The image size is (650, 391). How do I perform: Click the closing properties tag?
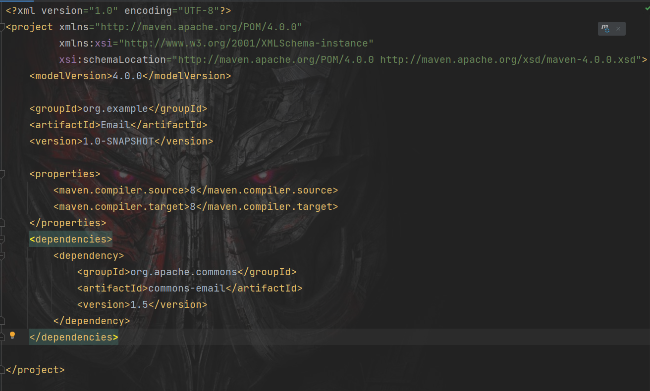(x=68, y=223)
